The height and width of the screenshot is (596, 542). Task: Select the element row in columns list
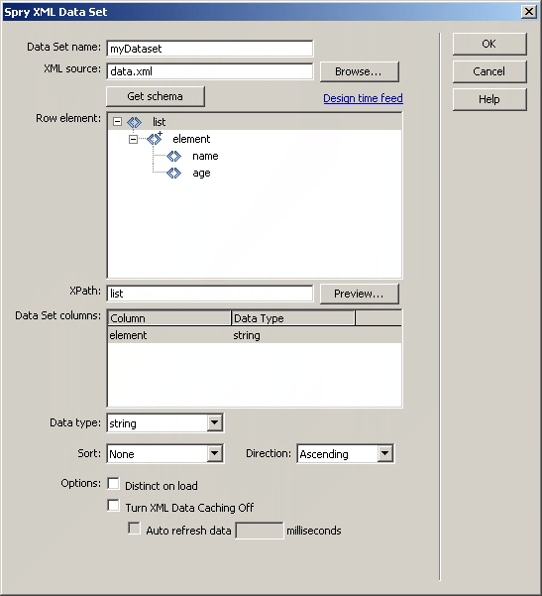click(x=255, y=335)
